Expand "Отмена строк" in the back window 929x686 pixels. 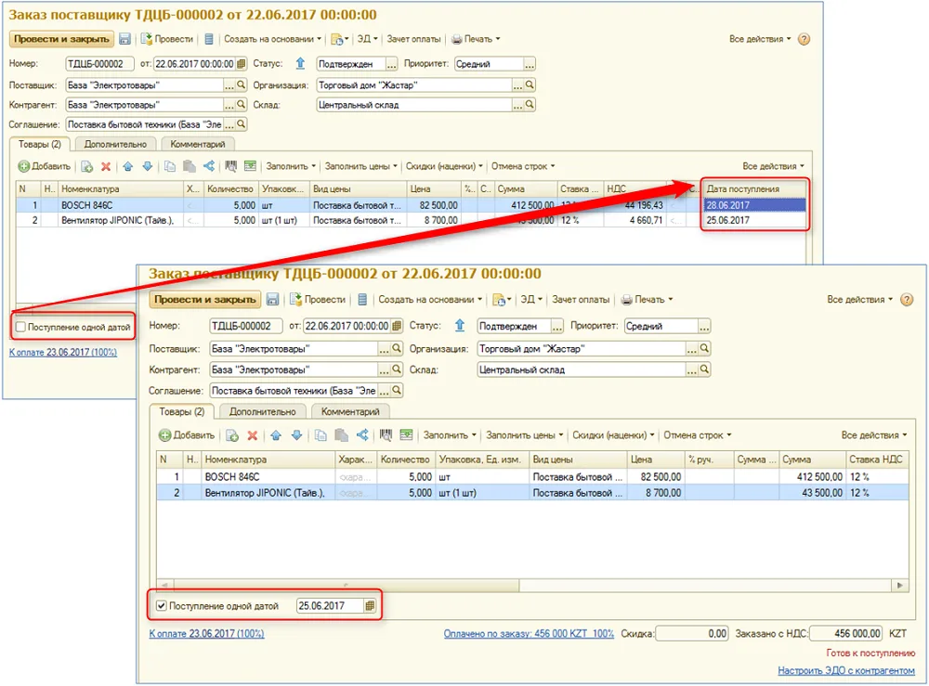[523, 166]
